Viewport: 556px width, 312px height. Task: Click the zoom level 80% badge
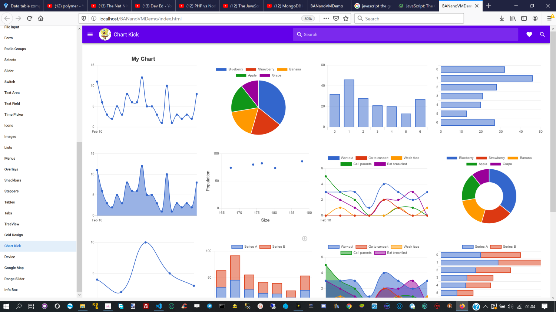(308, 18)
